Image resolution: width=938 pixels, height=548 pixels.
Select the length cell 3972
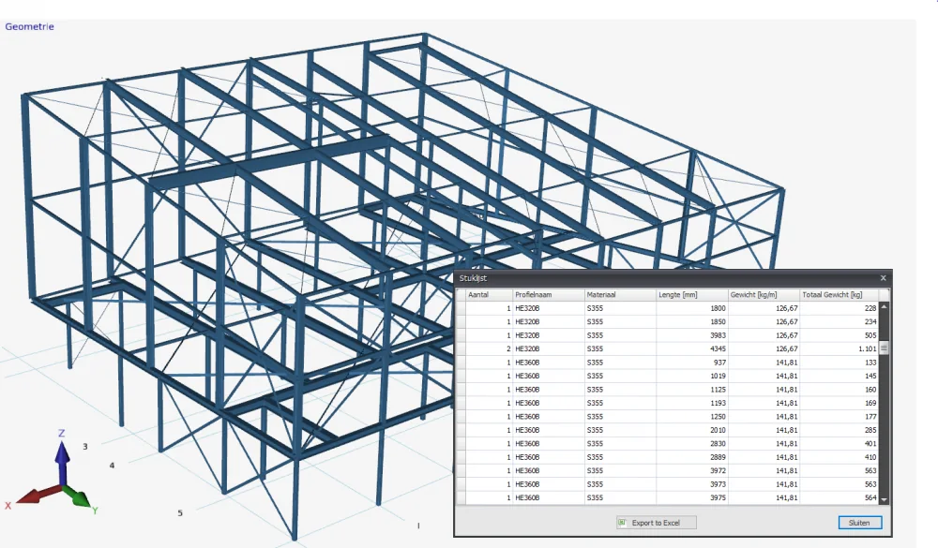692,471
